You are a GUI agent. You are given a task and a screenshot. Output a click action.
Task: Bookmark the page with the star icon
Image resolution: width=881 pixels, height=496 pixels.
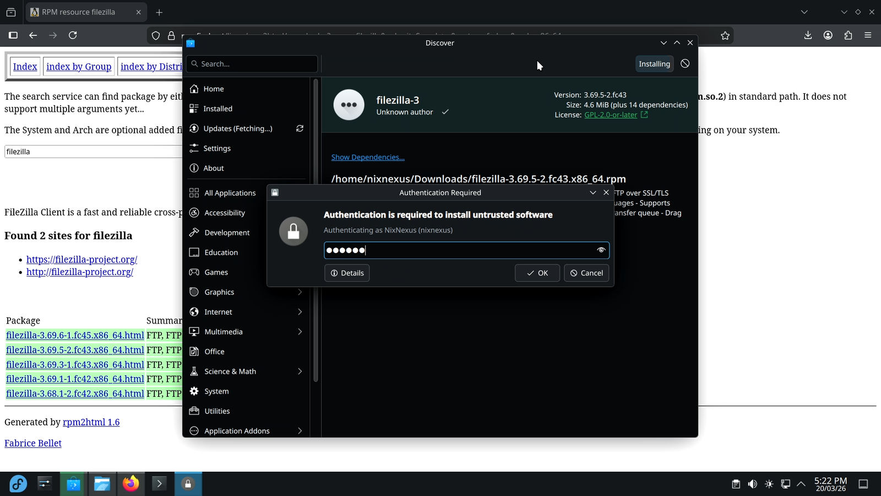[x=725, y=35]
